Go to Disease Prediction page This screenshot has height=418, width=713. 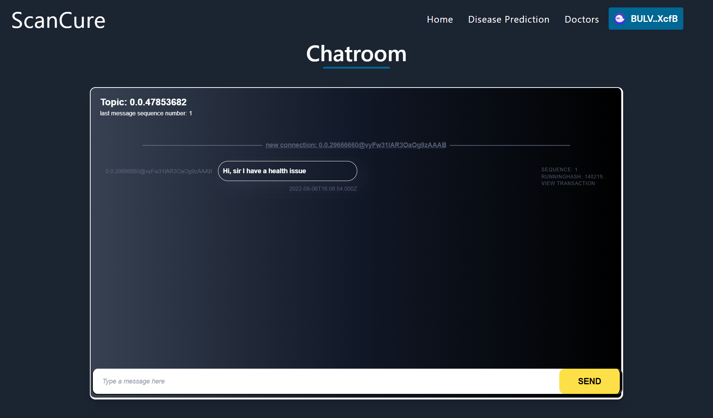(x=508, y=19)
